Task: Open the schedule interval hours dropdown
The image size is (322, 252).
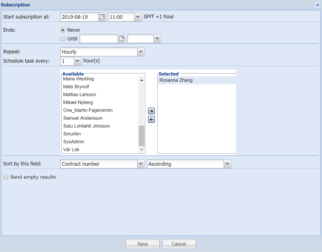Action: coord(77,61)
